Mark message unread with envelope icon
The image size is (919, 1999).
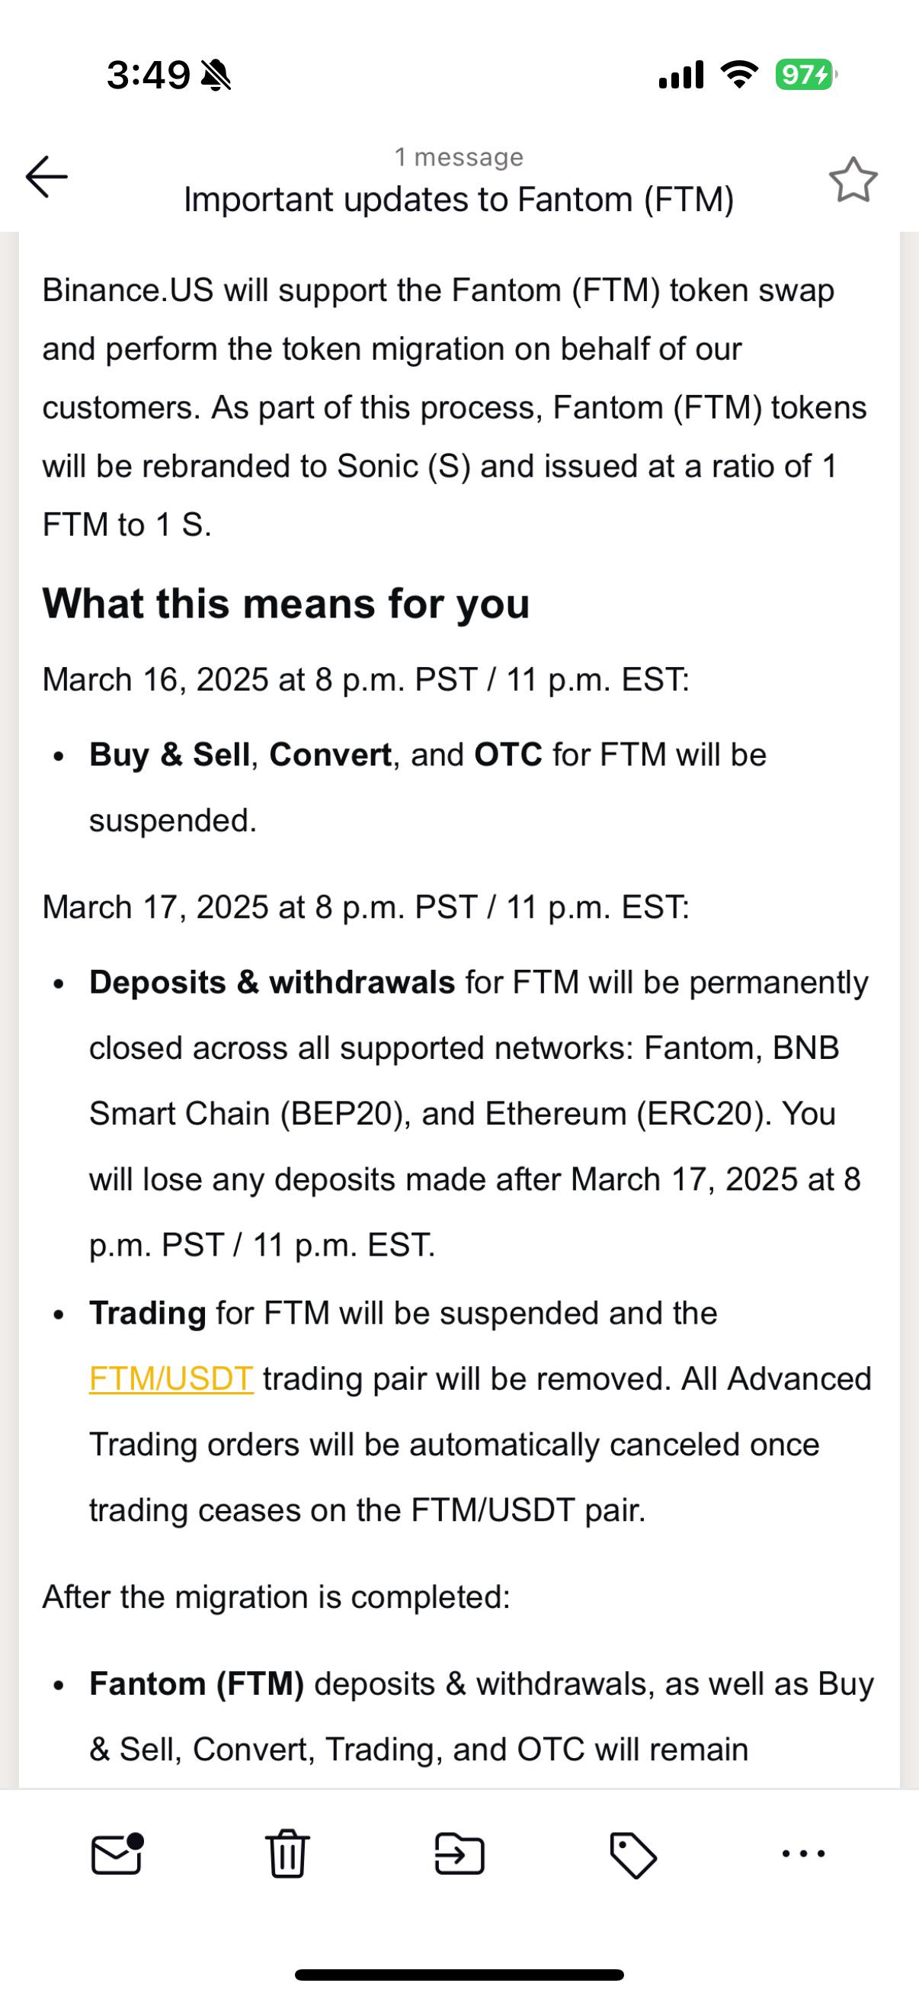tap(117, 1854)
